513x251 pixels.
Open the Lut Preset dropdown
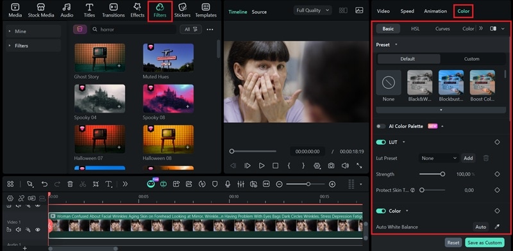tap(439, 158)
